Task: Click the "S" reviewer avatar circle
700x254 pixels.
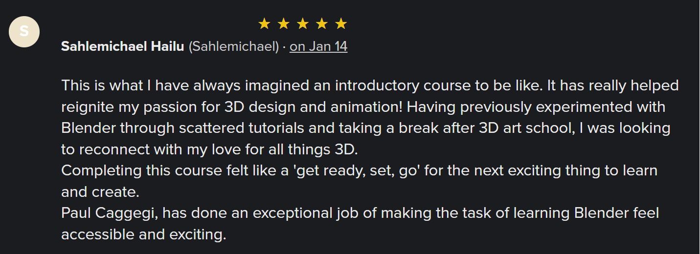Action: click(x=24, y=32)
